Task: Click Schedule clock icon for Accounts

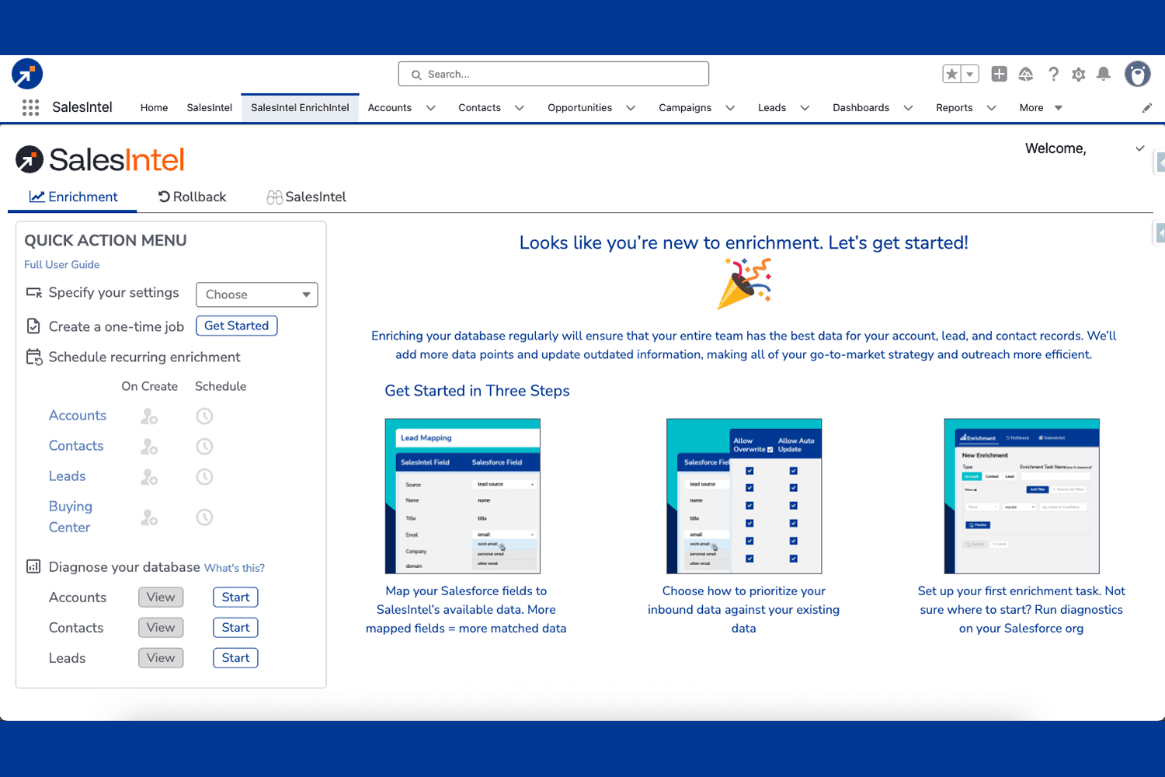Action: 204,416
